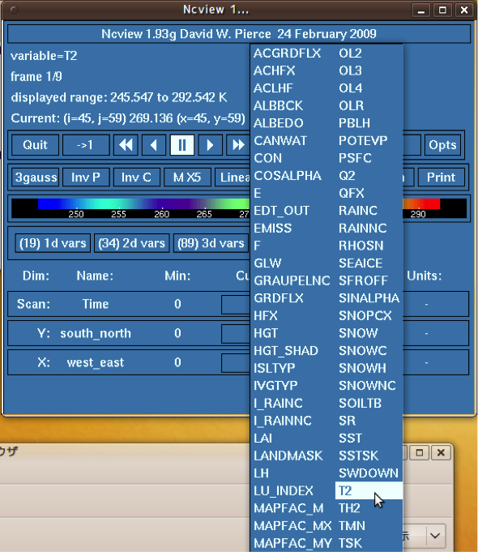Open dropdown arrow in background window
478x552 pixels.
(x=435, y=536)
